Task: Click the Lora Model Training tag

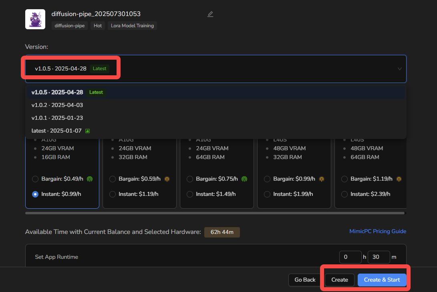Action: pyautogui.click(x=132, y=26)
